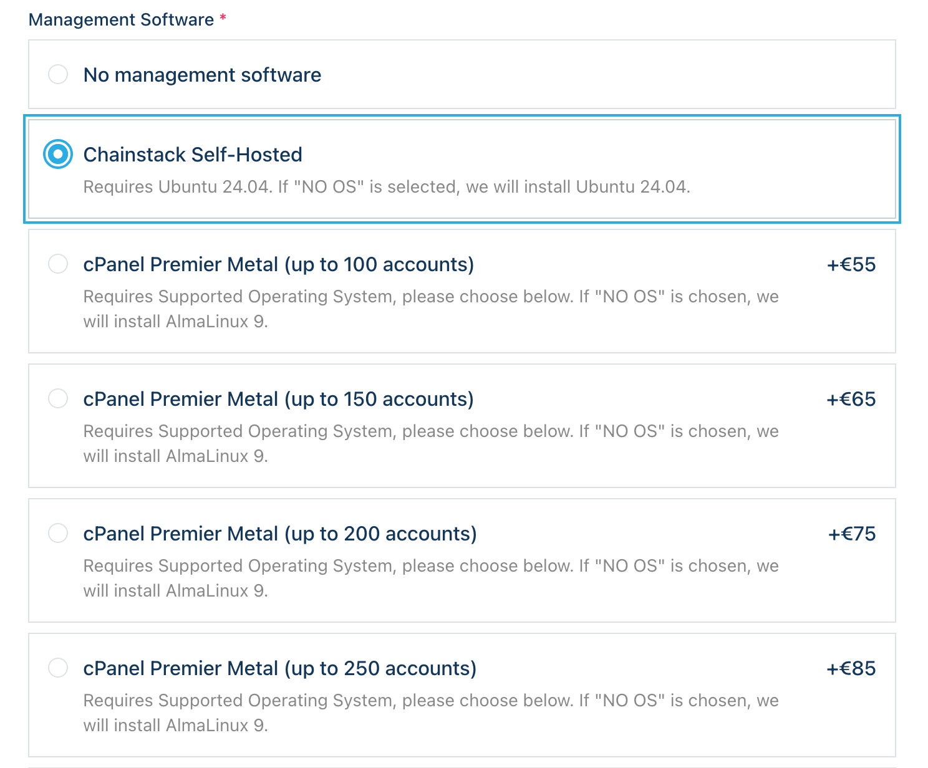Click 'cPanel Premier Metal (up to 150 accounts)' title
The width and height of the screenshot is (928, 768).
pos(279,399)
